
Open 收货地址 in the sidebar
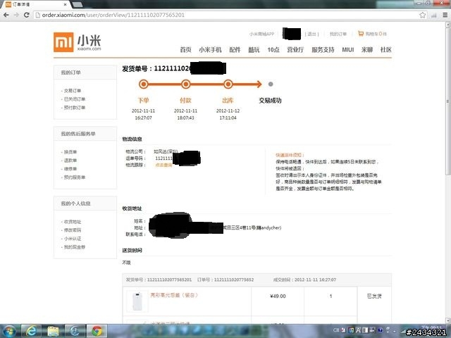click(72, 222)
